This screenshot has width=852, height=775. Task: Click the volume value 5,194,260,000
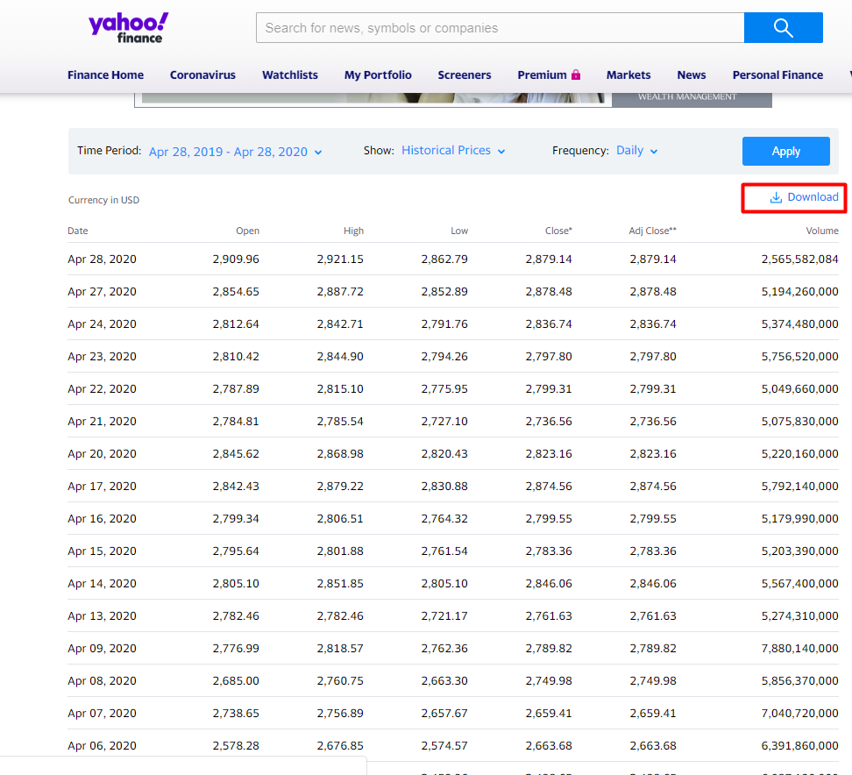coord(799,292)
